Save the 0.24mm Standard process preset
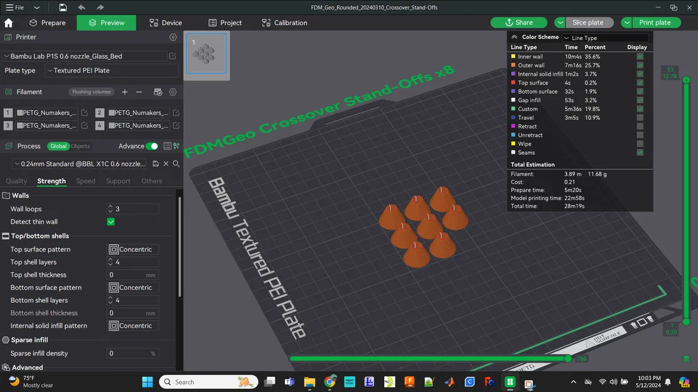This screenshot has width=698, height=392. point(156,164)
